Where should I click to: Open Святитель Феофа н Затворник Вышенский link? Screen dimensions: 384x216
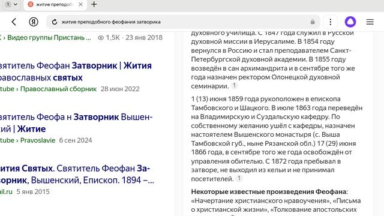pos(76,123)
